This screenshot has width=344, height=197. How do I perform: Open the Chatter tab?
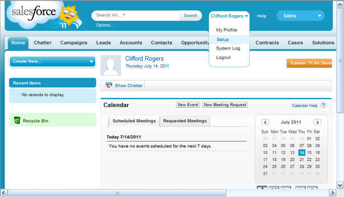pos(43,43)
